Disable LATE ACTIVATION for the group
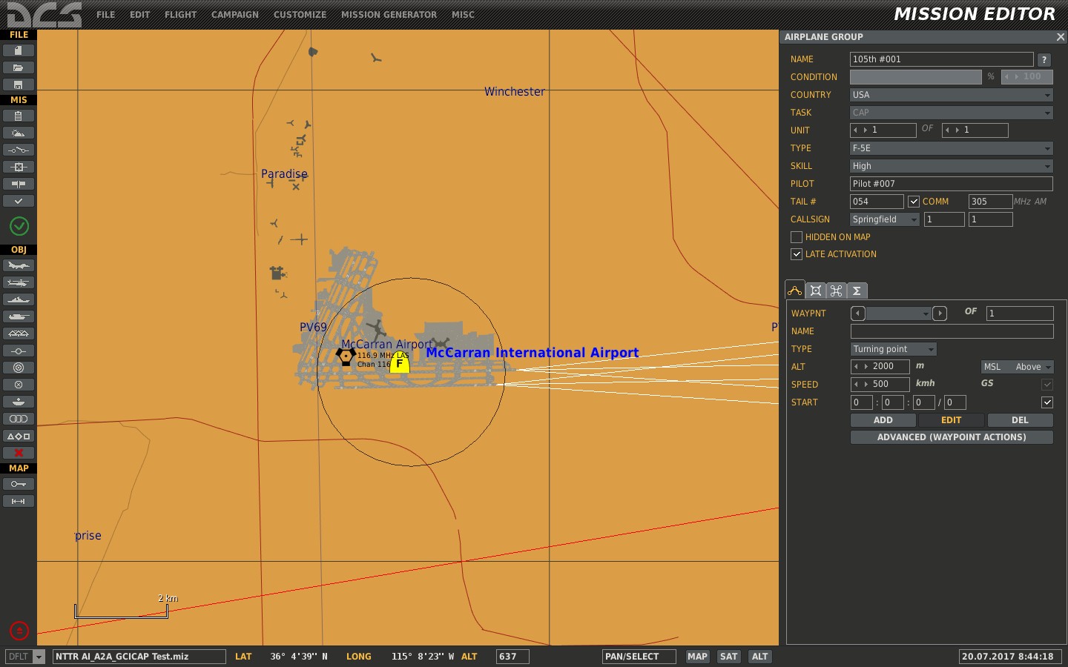The width and height of the screenshot is (1068, 667). click(796, 254)
